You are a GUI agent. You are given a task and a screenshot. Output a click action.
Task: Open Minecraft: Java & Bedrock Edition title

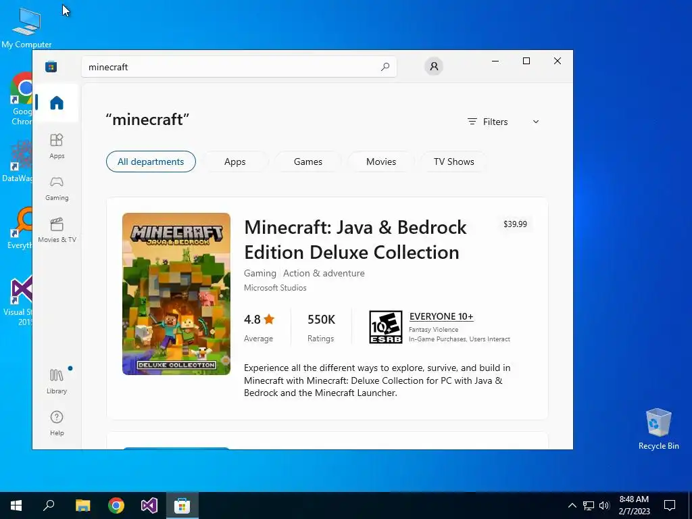(355, 240)
